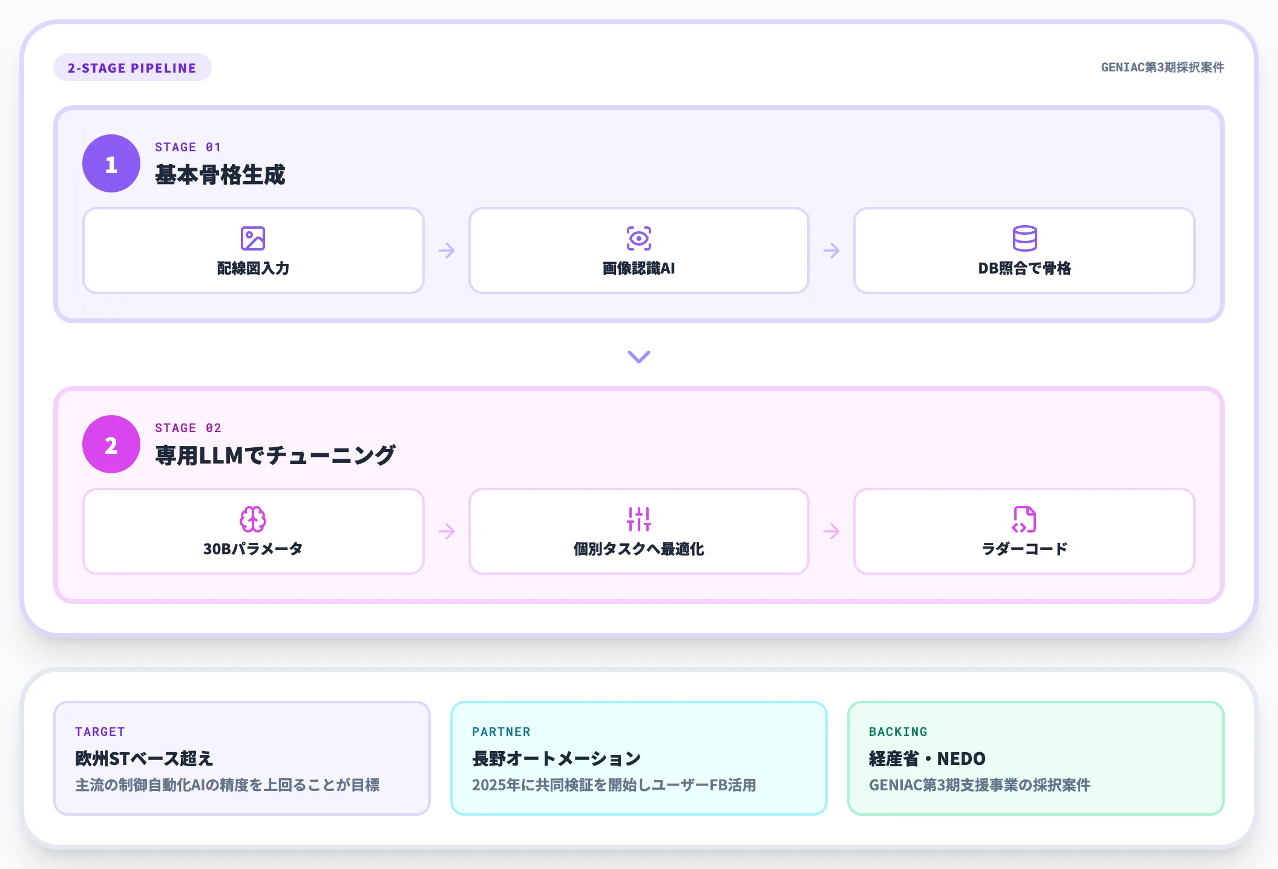Click the eye-scan icon above 画像認識AI
The image size is (1278, 869).
(x=639, y=238)
